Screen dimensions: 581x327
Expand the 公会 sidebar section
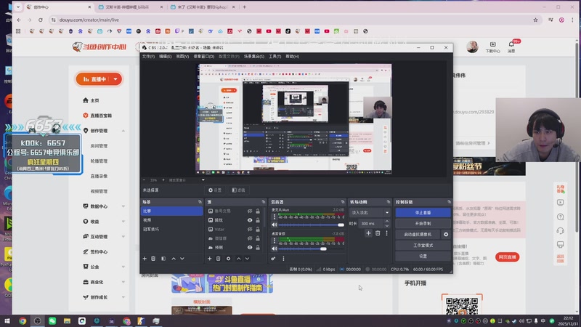(123, 267)
